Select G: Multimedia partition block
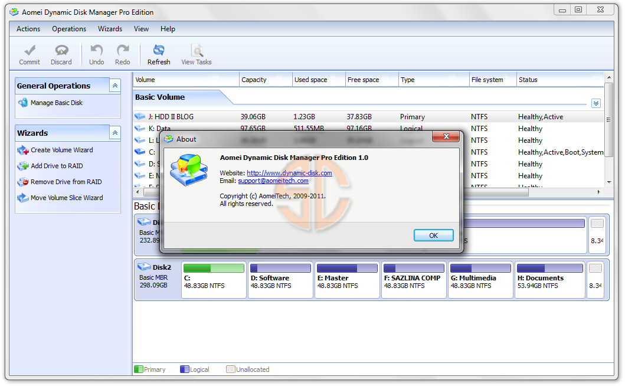This screenshot has width=625, height=386. point(481,280)
